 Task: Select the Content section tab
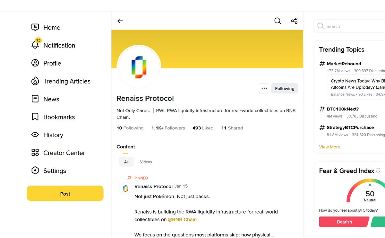(x=126, y=147)
